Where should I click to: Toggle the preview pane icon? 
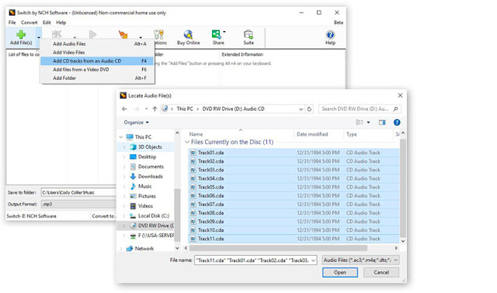coord(382,122)
